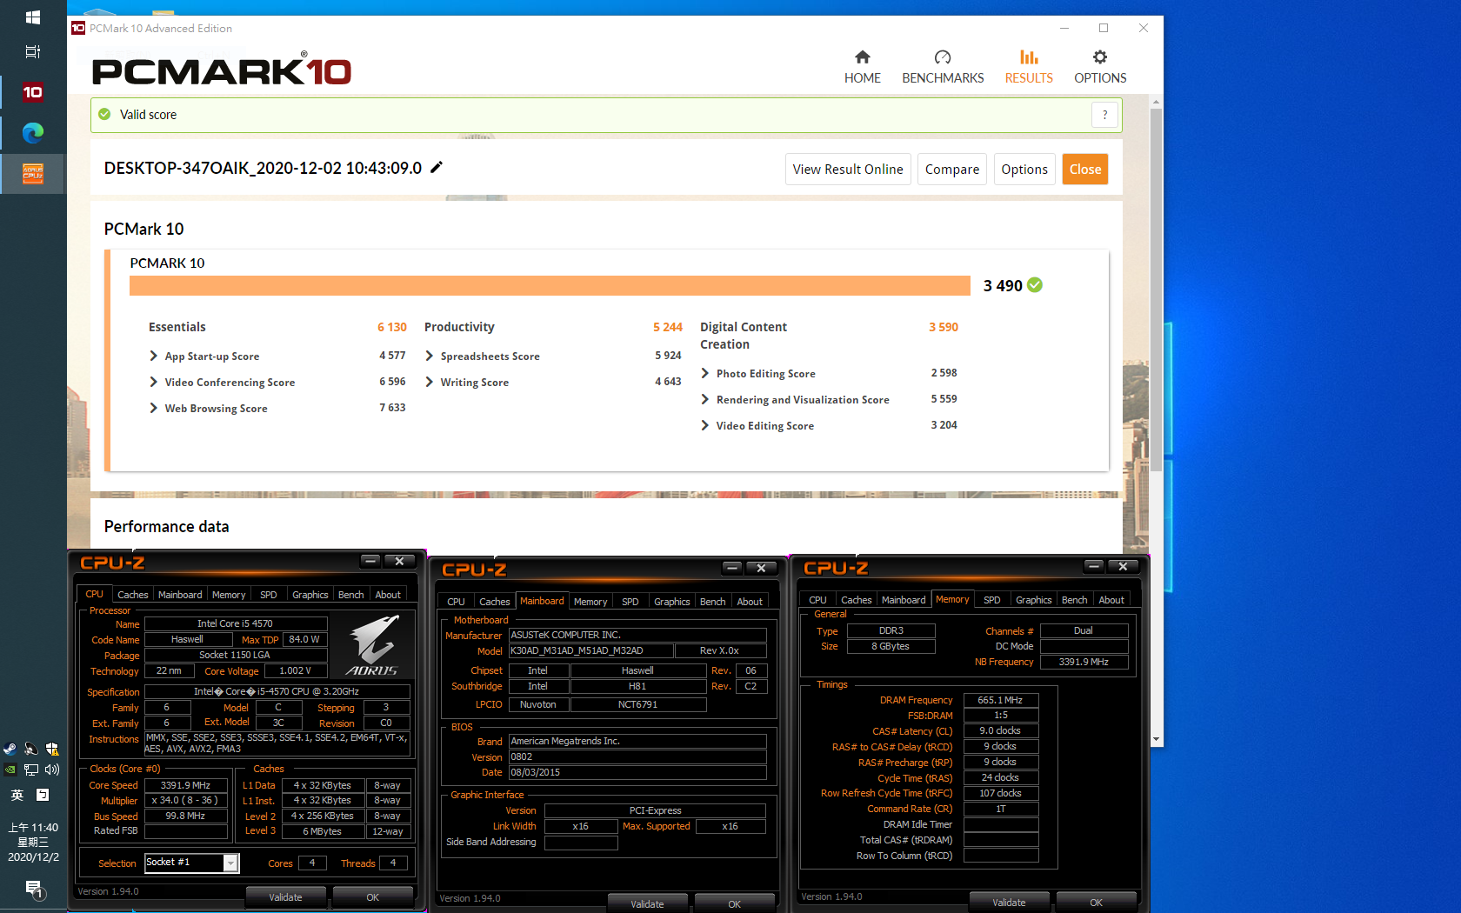Edit the result name with the pencil icon
This screenshot has width=1461, height=913.
[x=437, y=167]
